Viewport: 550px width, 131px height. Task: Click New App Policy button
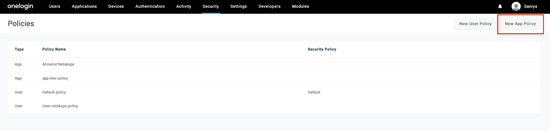pyautogui.click(x=520, y=24)
